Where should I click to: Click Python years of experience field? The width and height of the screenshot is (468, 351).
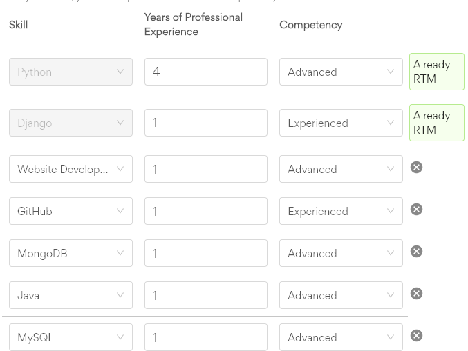206,72
